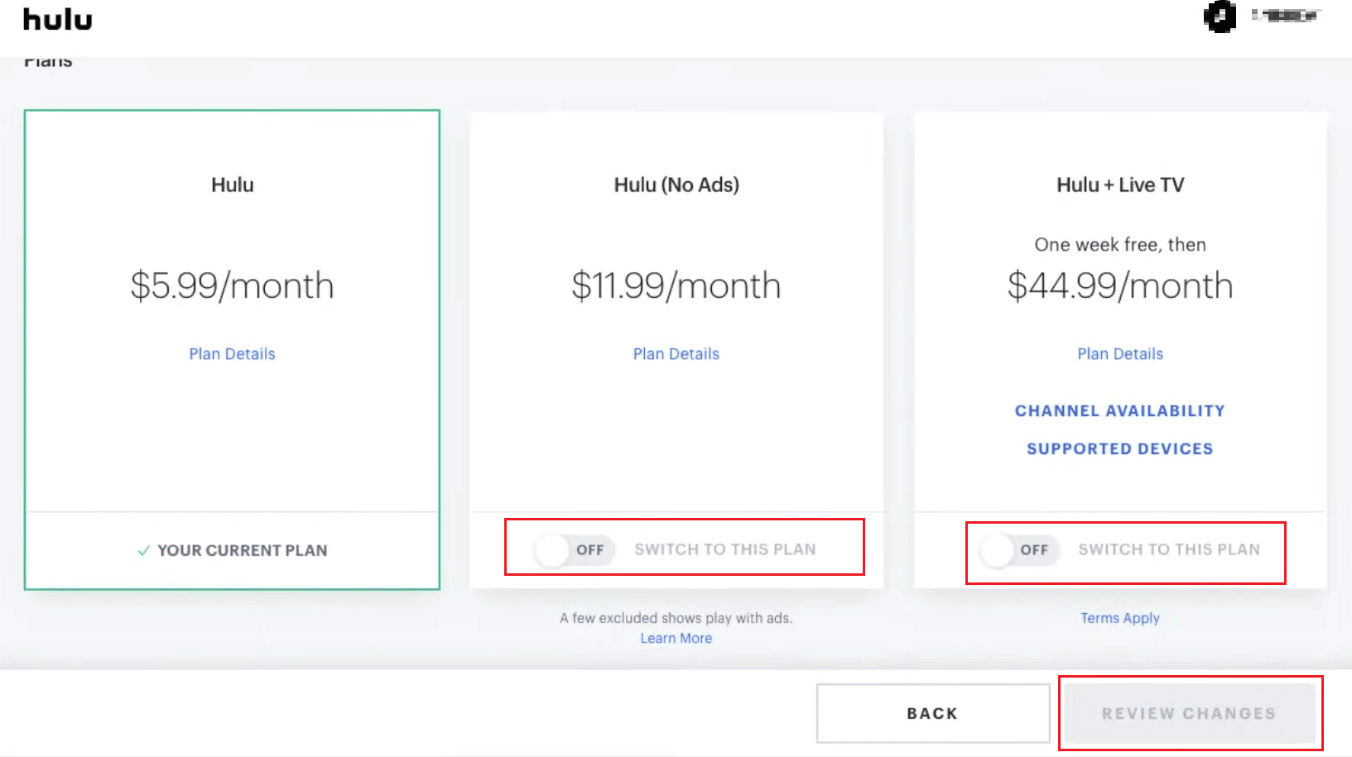Click the Hulu logo
Viewport: 1352px width, 757px height.
coord(57,20)
